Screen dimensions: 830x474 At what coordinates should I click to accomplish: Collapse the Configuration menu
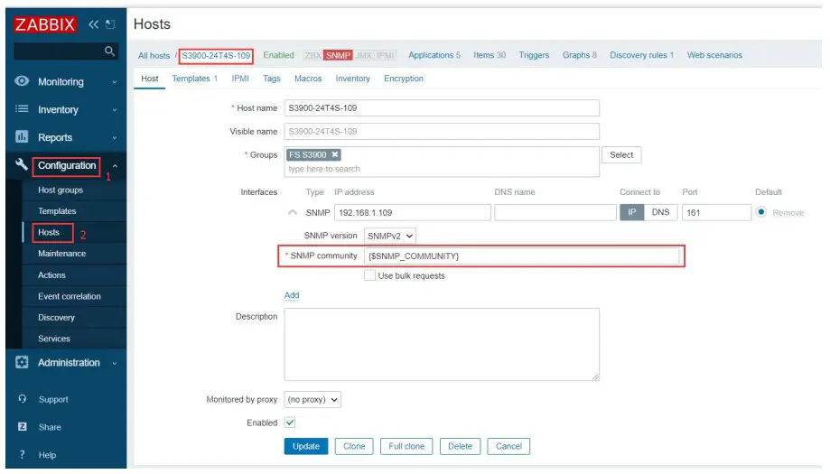pos(115,165)
